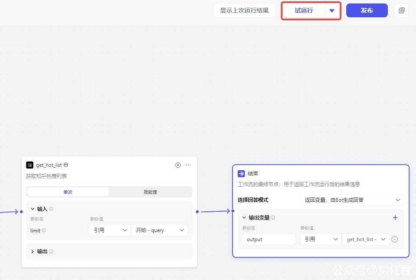Click the get_hot_list node title text
This screenshot has width=416, height=280.
49,165
